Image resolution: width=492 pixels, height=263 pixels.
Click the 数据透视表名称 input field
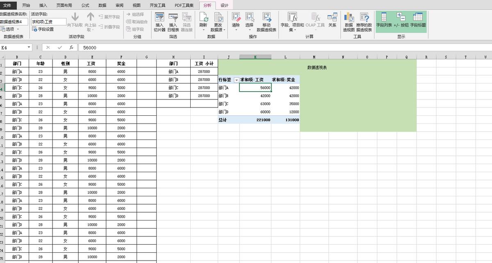click(x=14, y=22)
